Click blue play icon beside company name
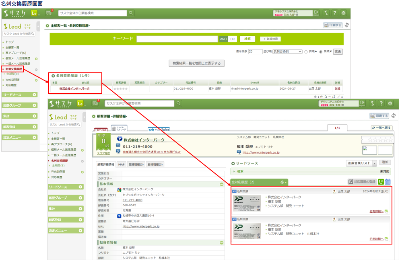The width and height of the screenshot is (400, 261). (120, 139)
